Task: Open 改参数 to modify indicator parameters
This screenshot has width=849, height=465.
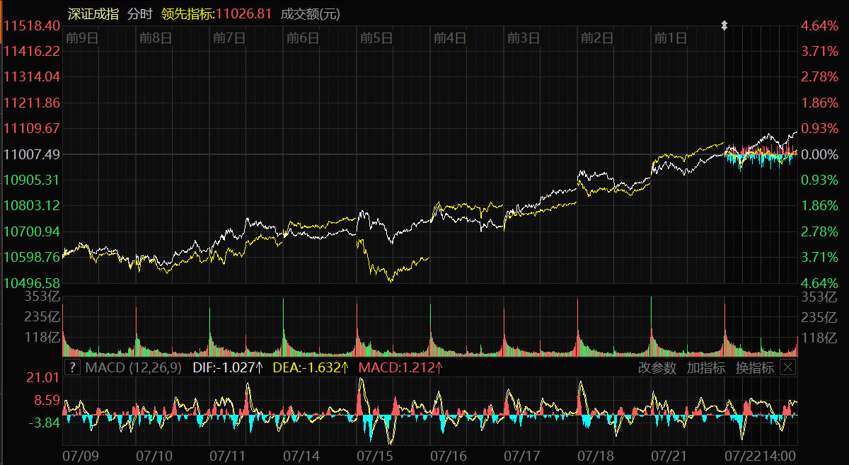Action: point(657,367)
